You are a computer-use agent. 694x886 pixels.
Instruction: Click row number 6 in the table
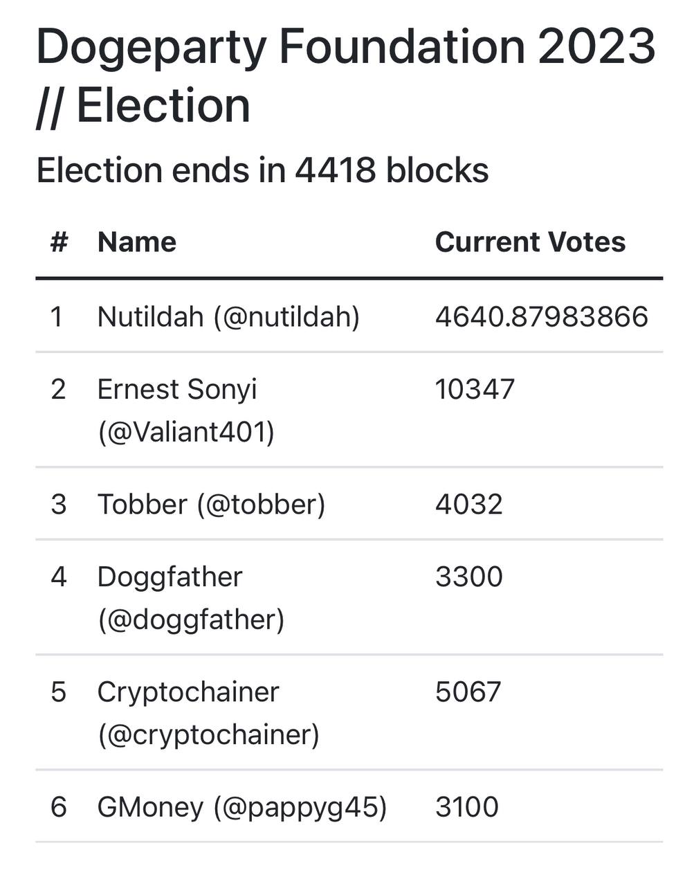click(x=59, y=807)
